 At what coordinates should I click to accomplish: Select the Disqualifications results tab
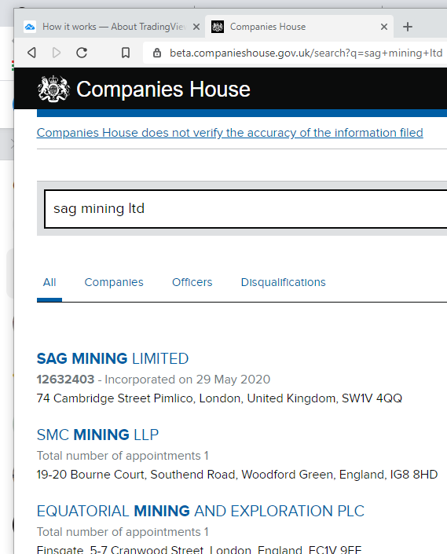click(x=283, y=282)
